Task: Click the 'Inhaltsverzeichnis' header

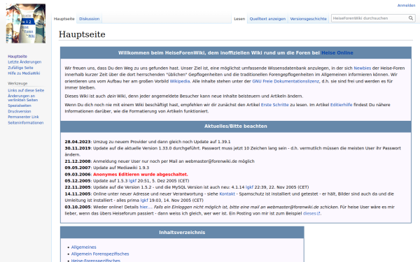Action: coord(182,233)
